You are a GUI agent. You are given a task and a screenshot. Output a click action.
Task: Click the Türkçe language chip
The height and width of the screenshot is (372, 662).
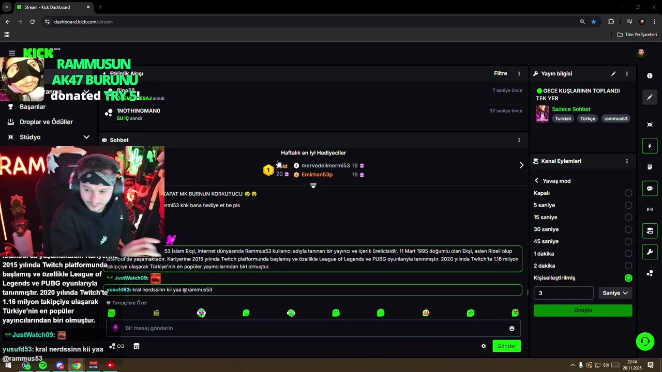click(x=588, y=119)
